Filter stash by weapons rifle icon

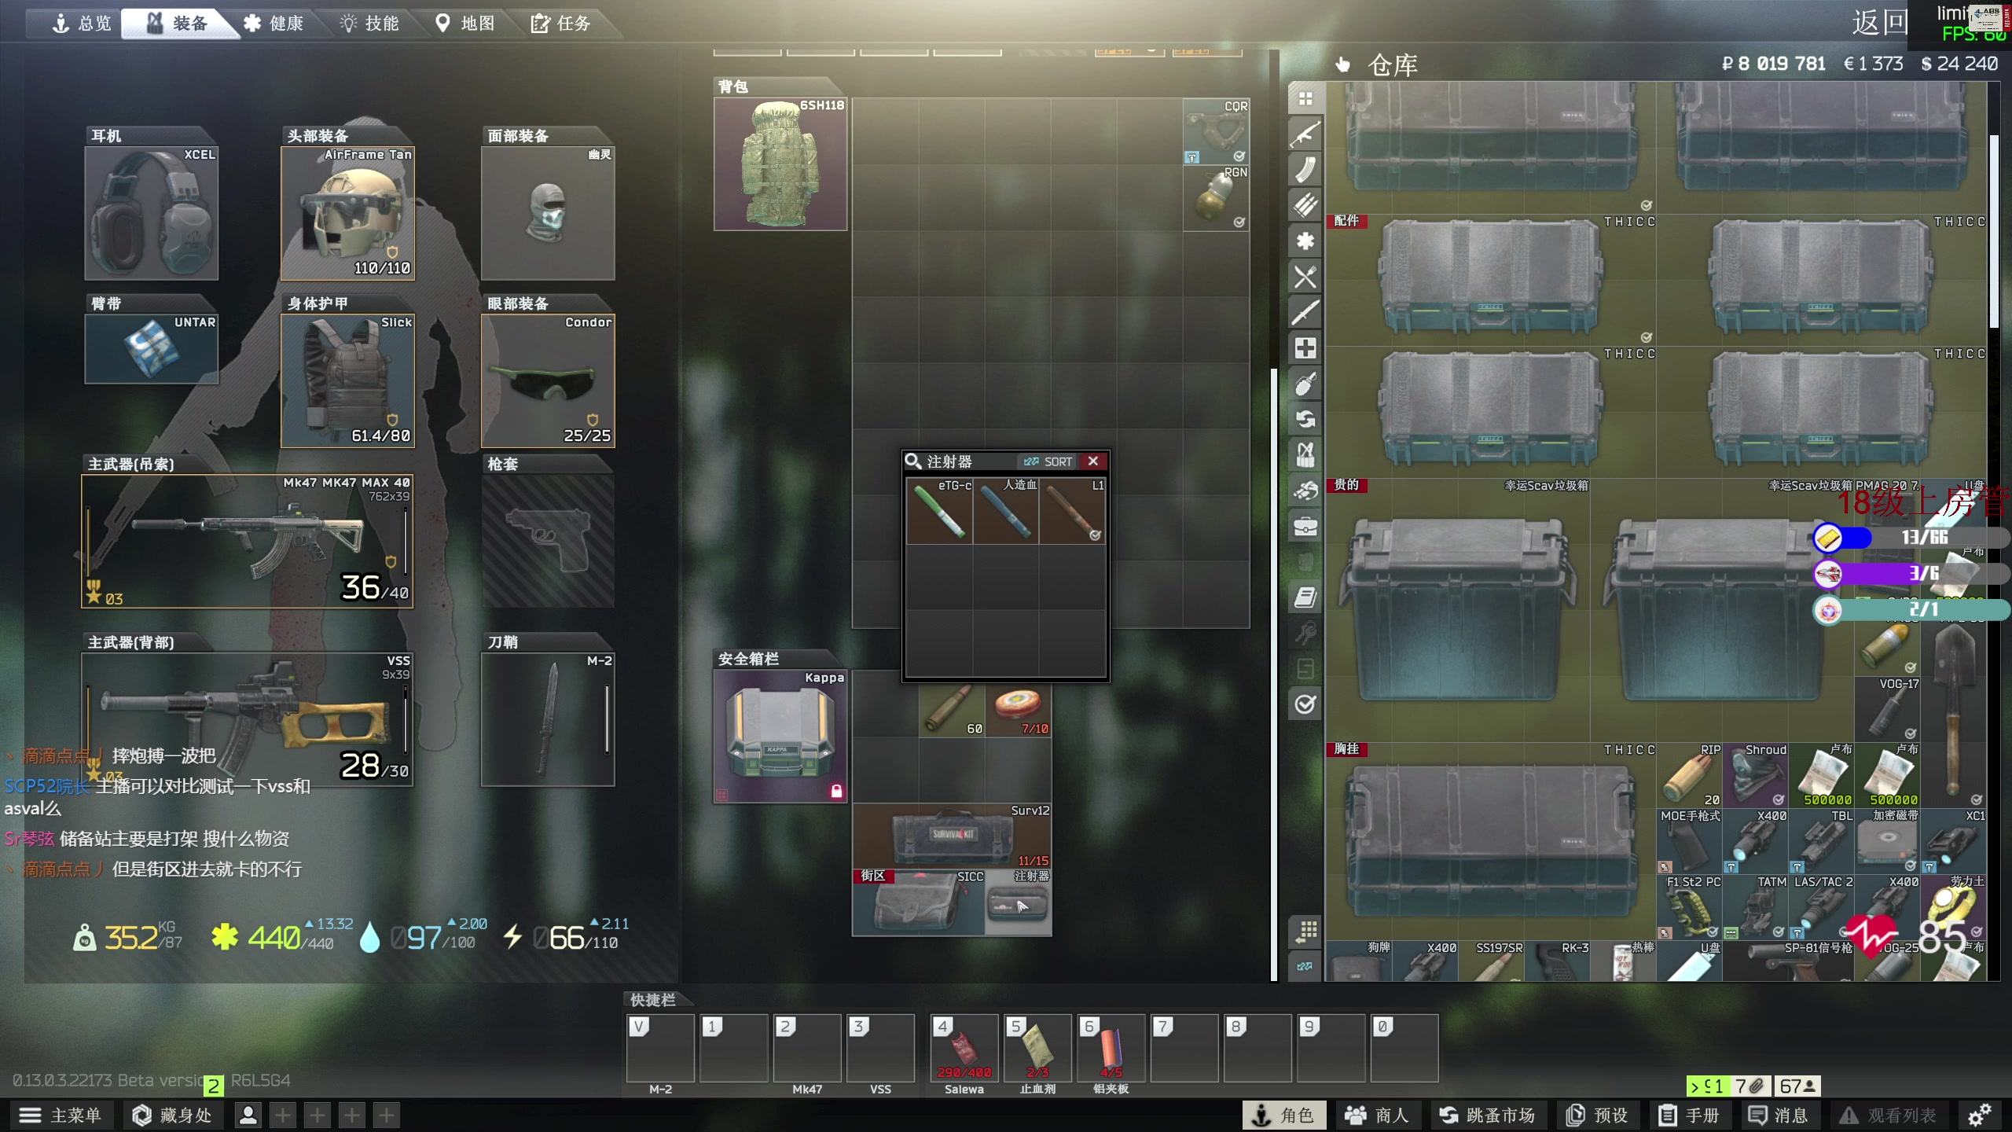(x=1305, y=134)
